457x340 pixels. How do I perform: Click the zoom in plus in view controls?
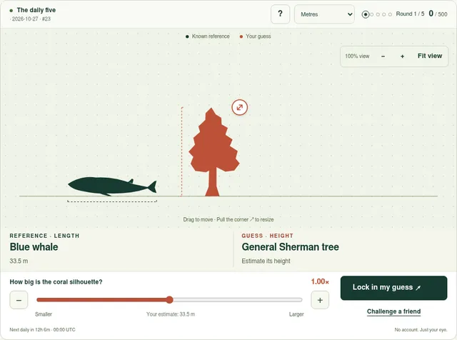click(402, 56)
